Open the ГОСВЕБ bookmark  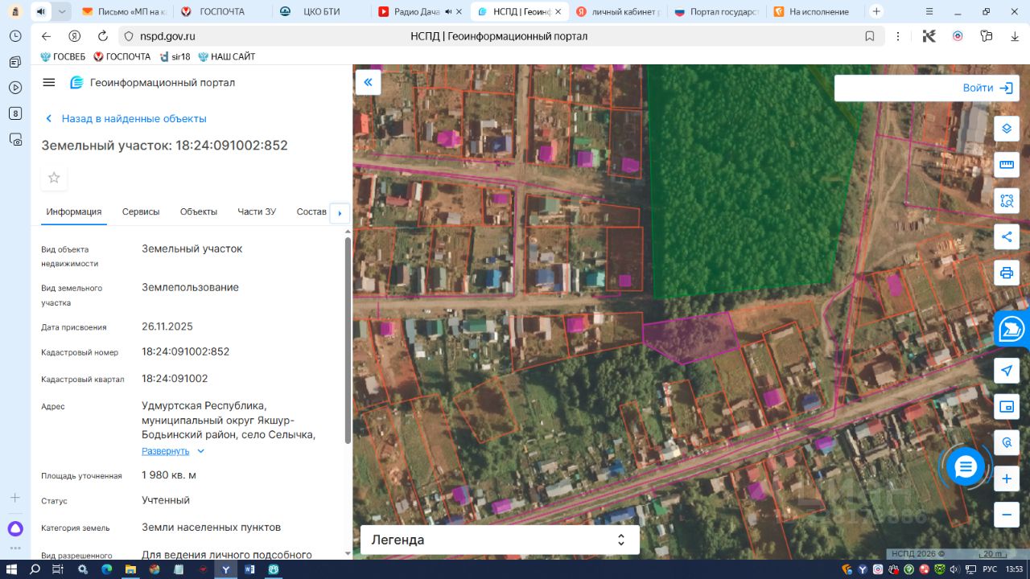[x=63, y=57]
